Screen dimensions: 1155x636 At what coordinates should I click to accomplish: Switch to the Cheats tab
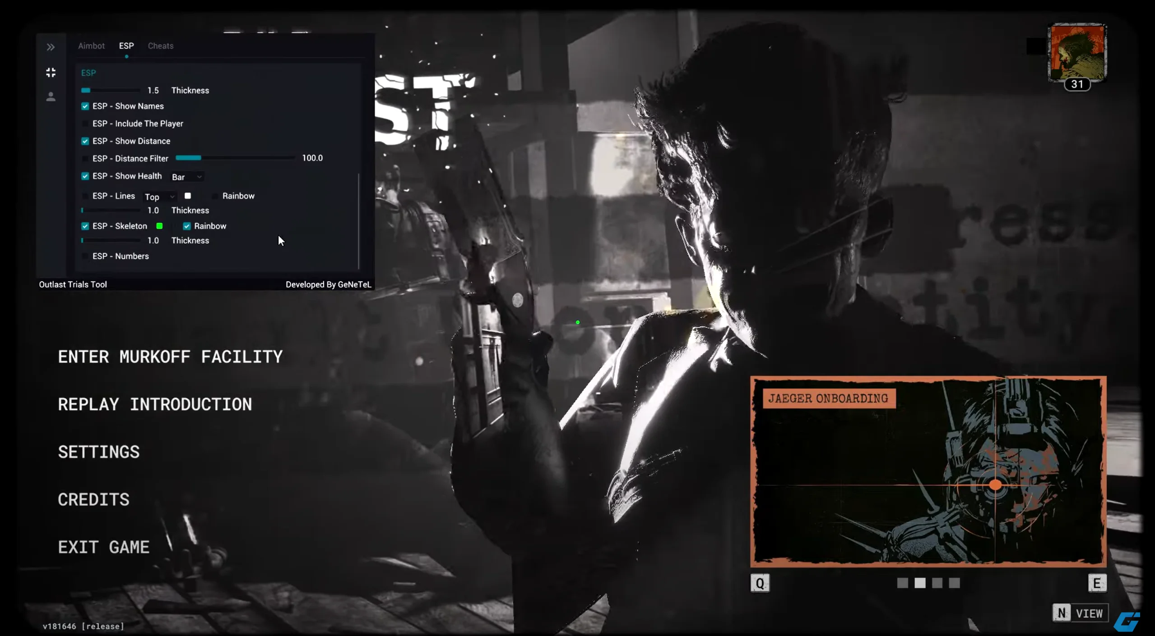[160, 46]
